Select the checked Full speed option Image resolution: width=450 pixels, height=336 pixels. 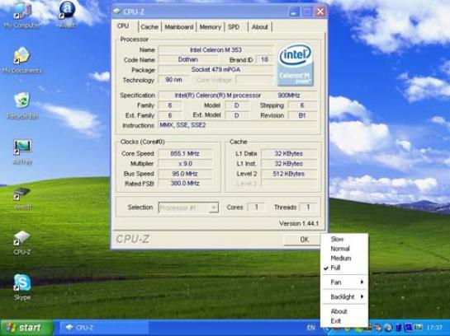344,268
